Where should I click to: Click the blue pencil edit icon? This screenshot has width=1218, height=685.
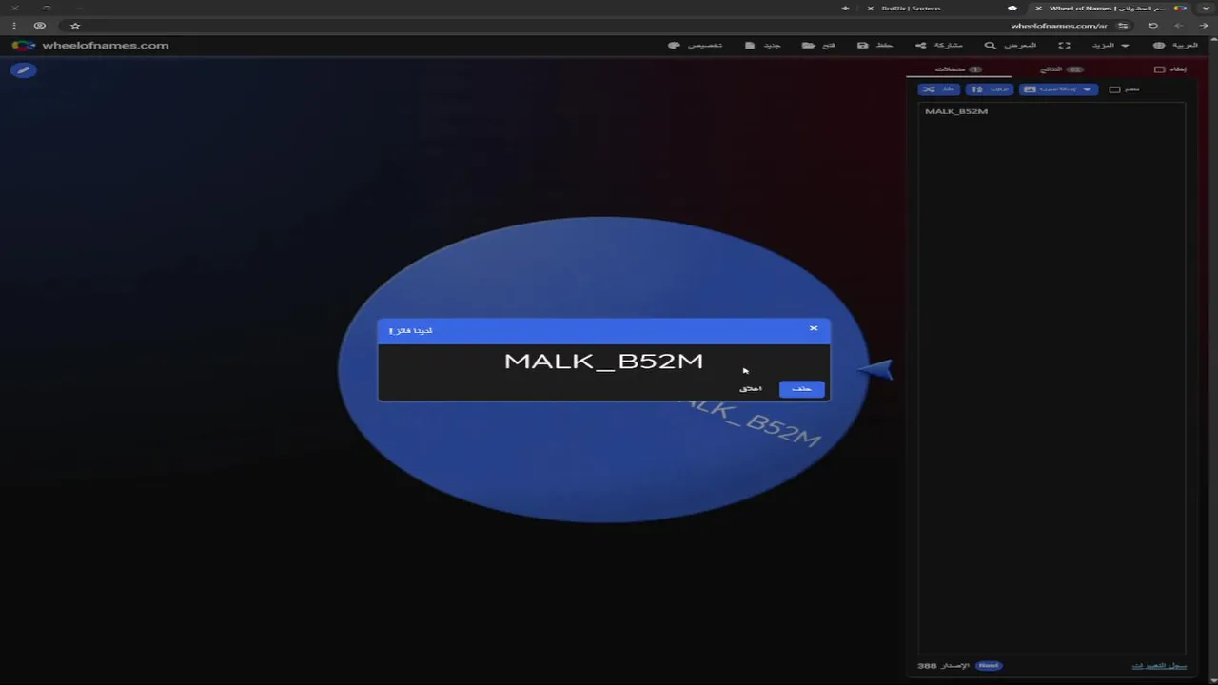coord(24,69)
